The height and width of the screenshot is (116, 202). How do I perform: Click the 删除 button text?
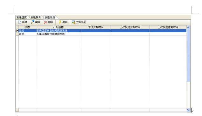50,22
